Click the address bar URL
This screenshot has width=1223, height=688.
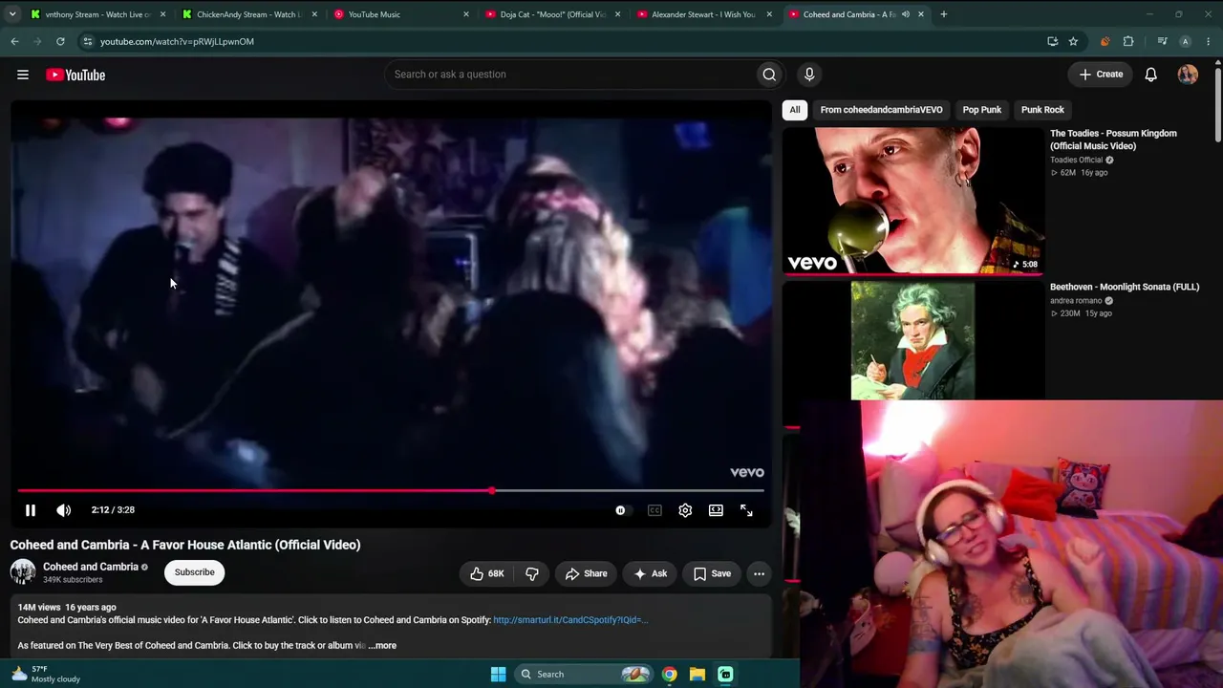pyautogui.click(x=177, y=42)
